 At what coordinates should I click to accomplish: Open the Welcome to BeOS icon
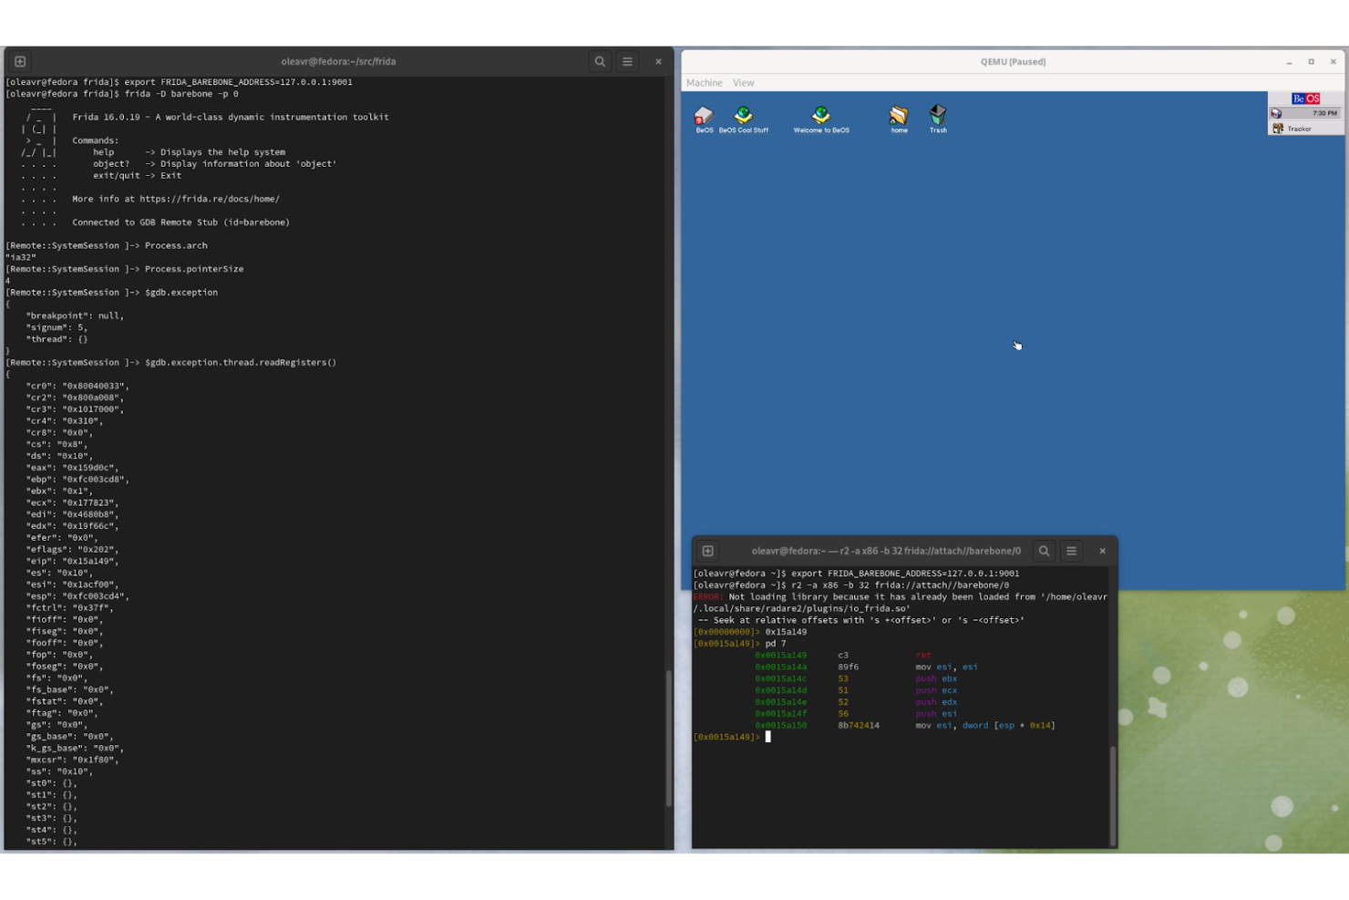821,116
